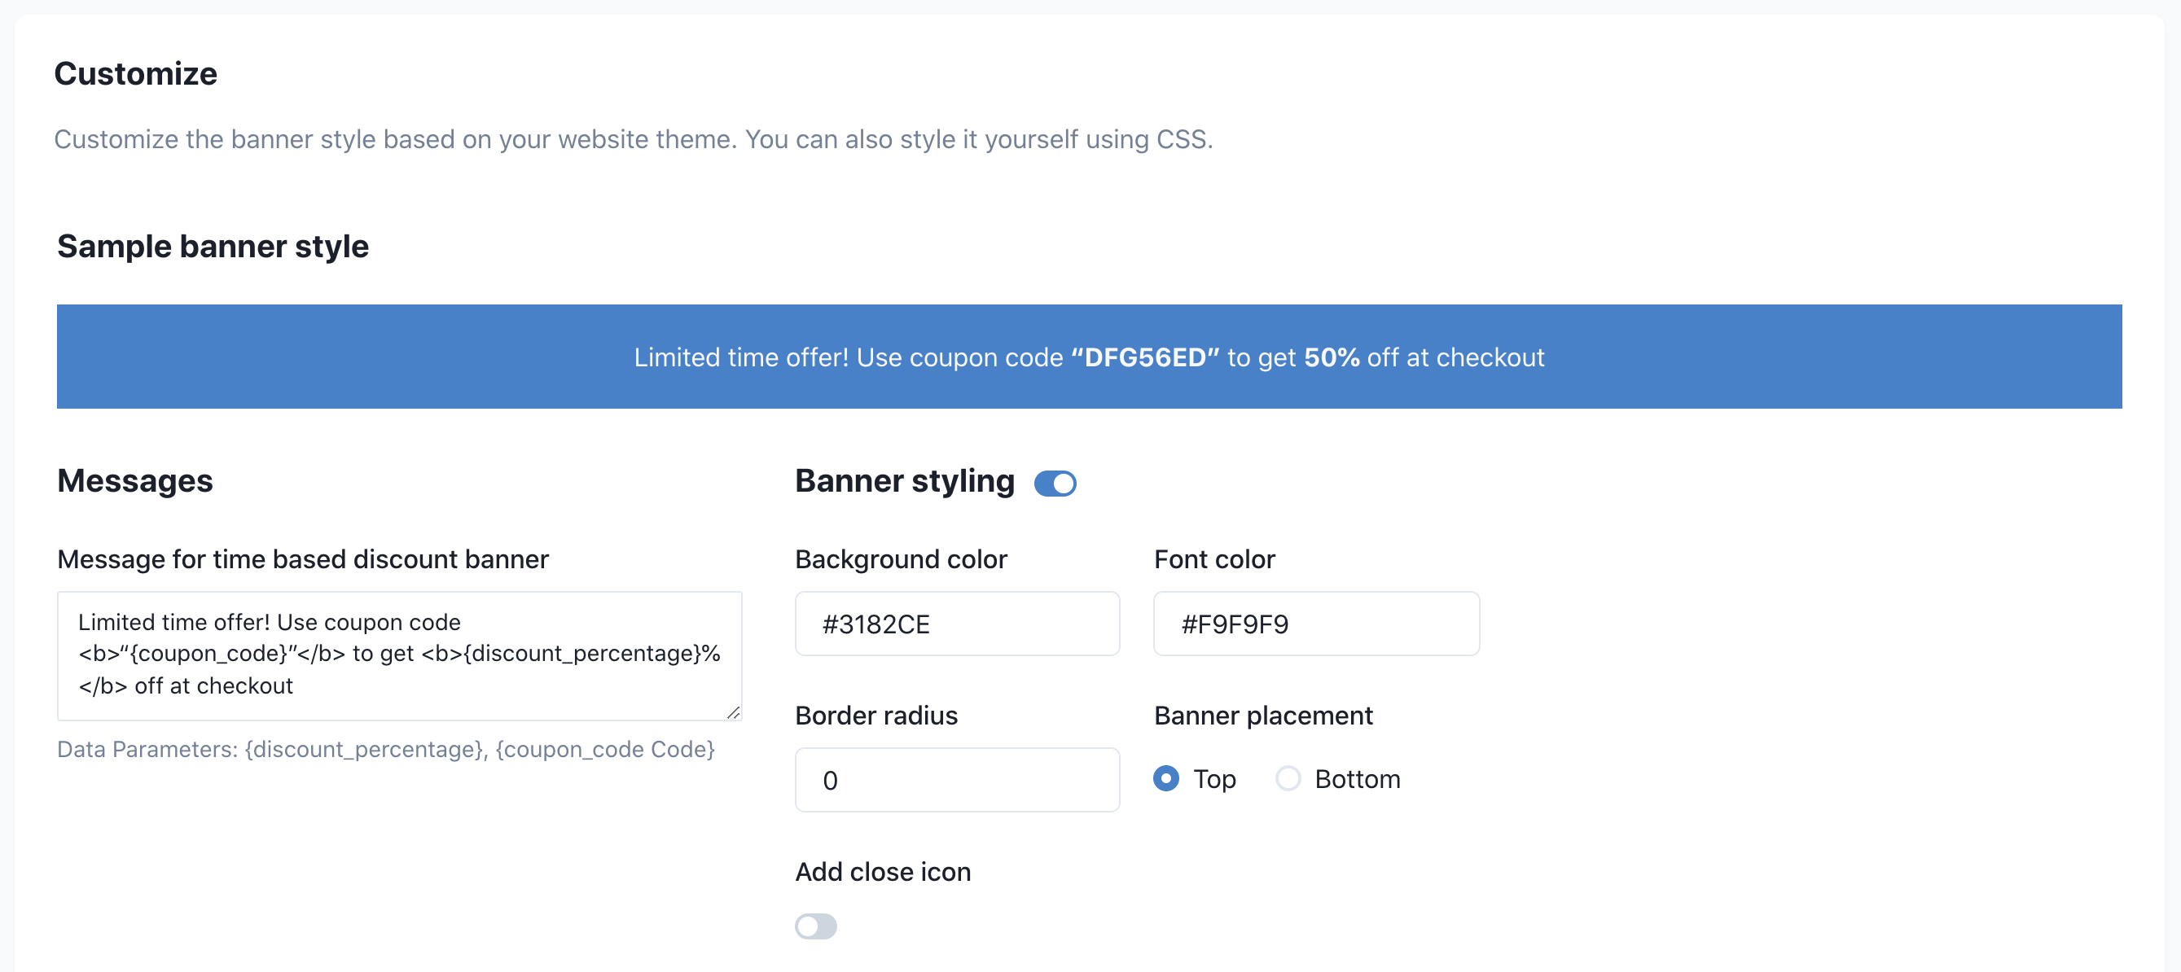Enable the Add close icon switch
Screen dimensions: 2181x972
click(815, 926)
